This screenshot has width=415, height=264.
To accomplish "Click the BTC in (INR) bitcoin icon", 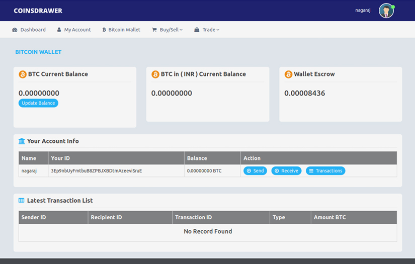I will tap(155, 74).
